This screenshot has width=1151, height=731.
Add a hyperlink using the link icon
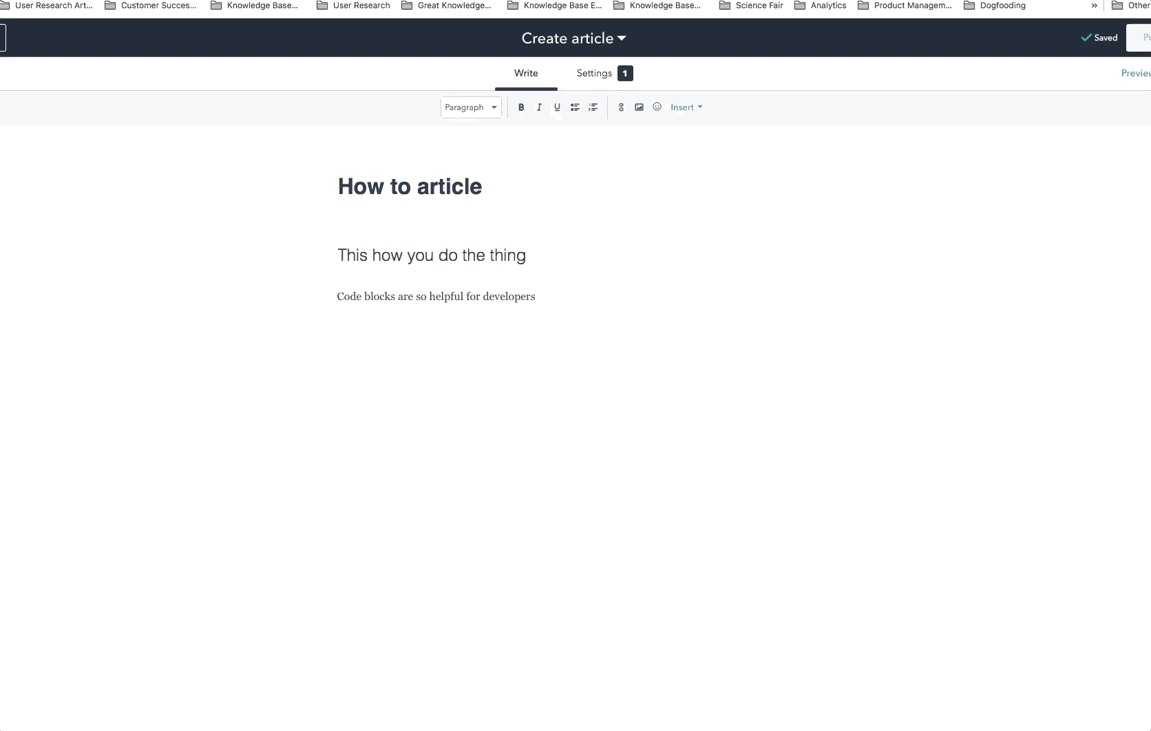click(x=621, y=107)
